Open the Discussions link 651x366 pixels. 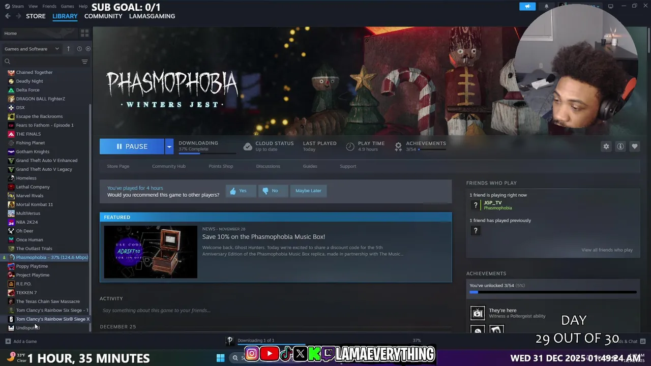coord(268,166)
